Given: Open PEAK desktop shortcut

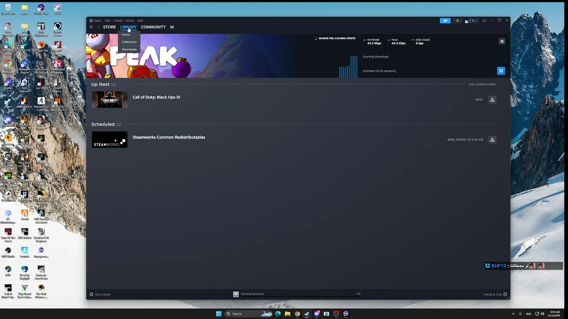Looking at the screenshot, I should 58,9.
